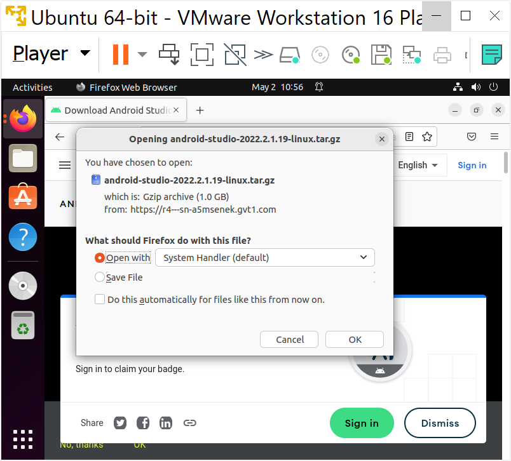The image size is (511, 461).
Task: Select the Open with radio button
Action: coord(100,258)
